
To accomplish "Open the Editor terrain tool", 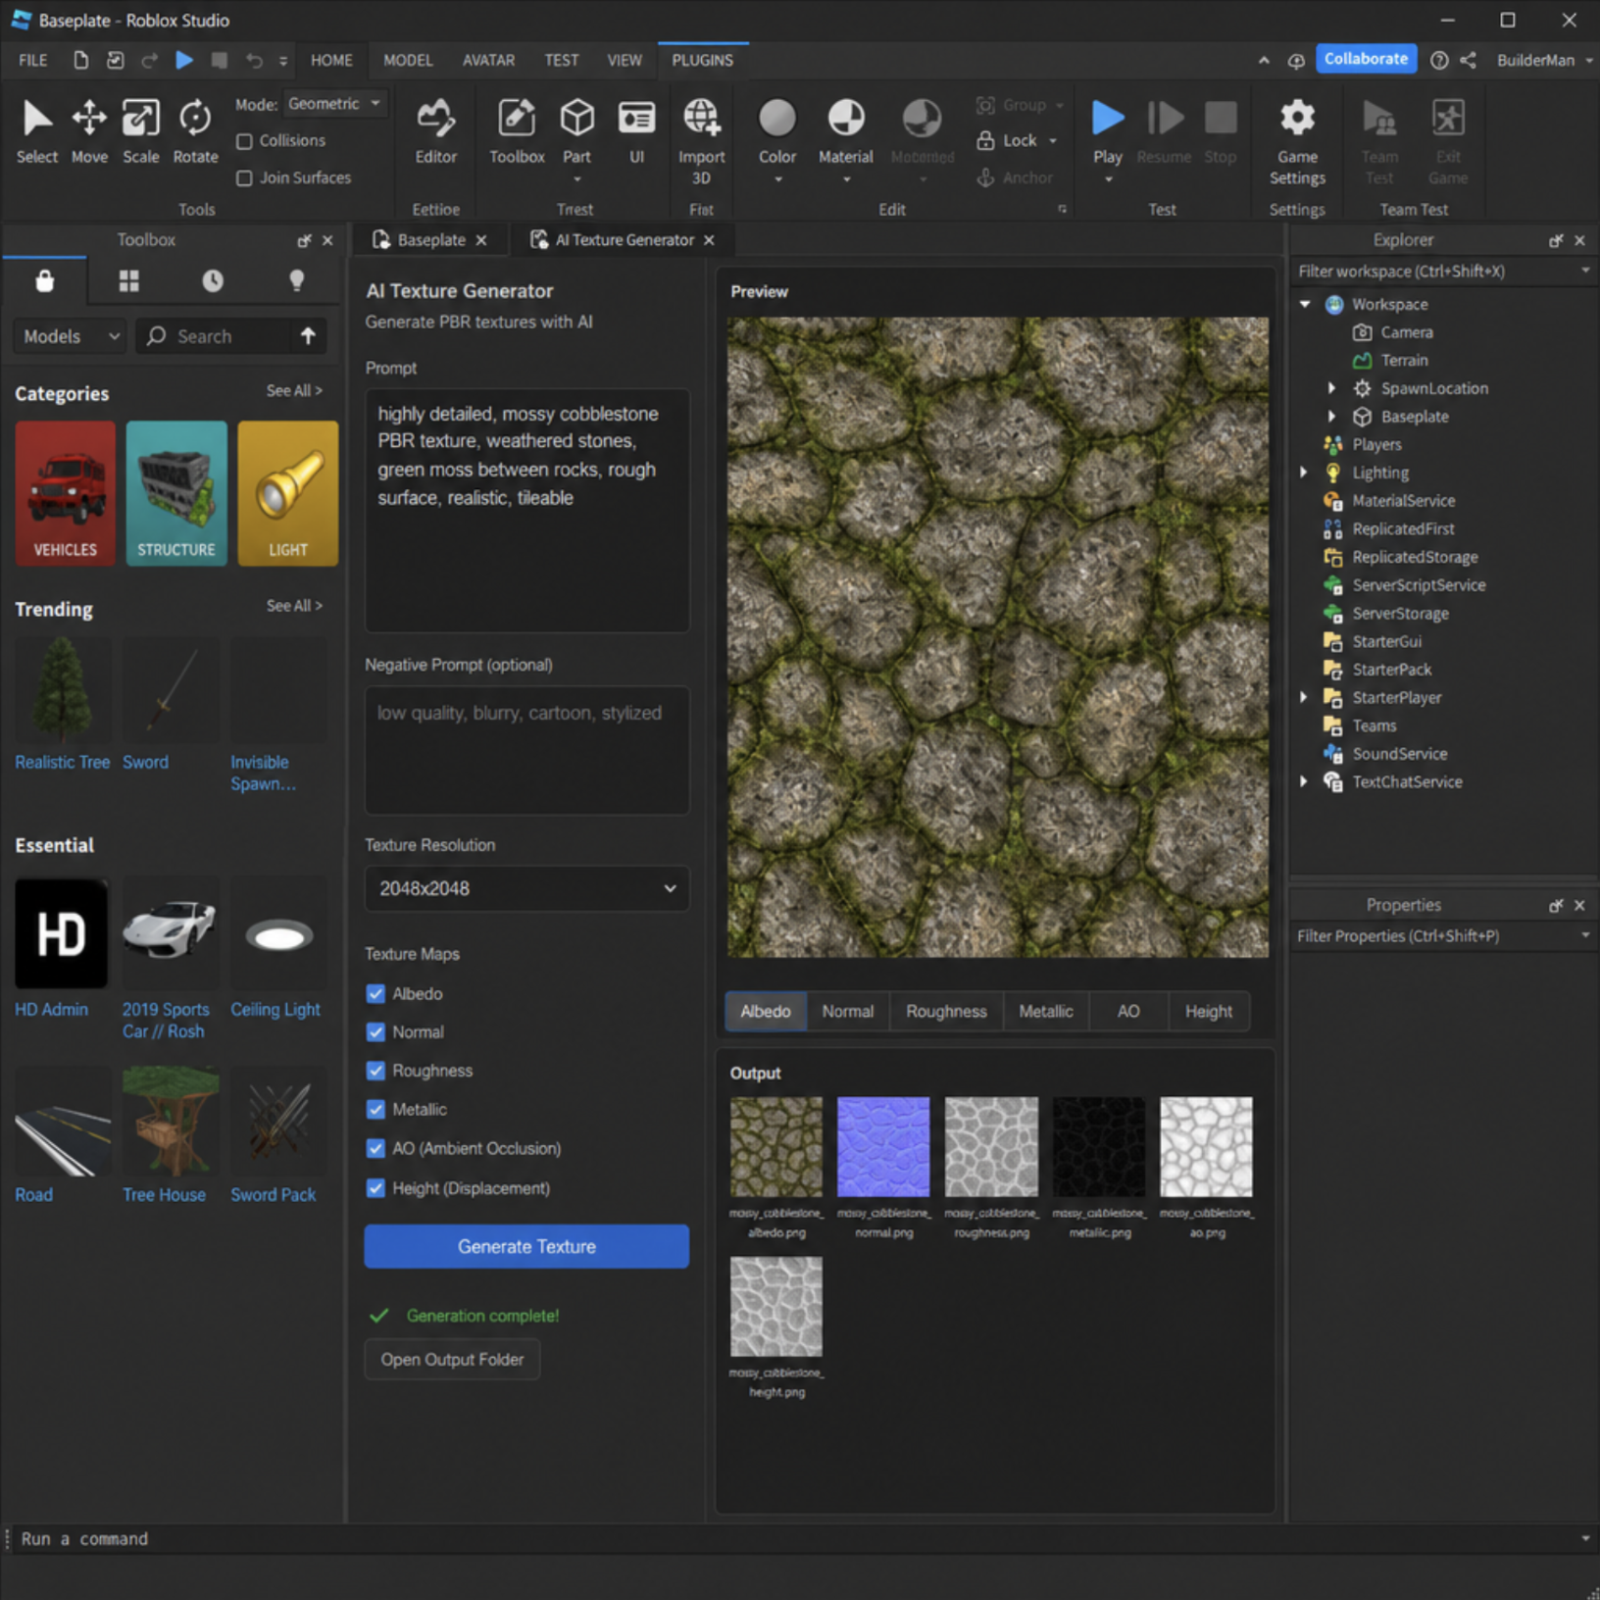I will click(435, 131).
